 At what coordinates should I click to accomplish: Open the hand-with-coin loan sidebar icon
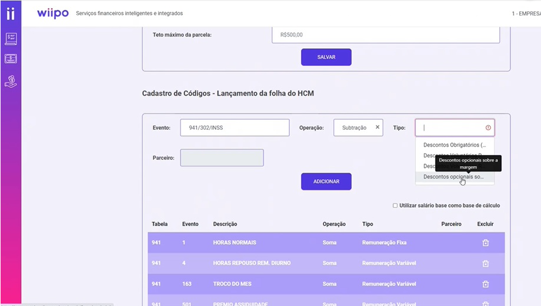11,81
